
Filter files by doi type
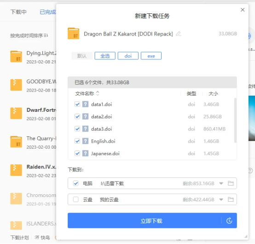(x=128, y=56)
